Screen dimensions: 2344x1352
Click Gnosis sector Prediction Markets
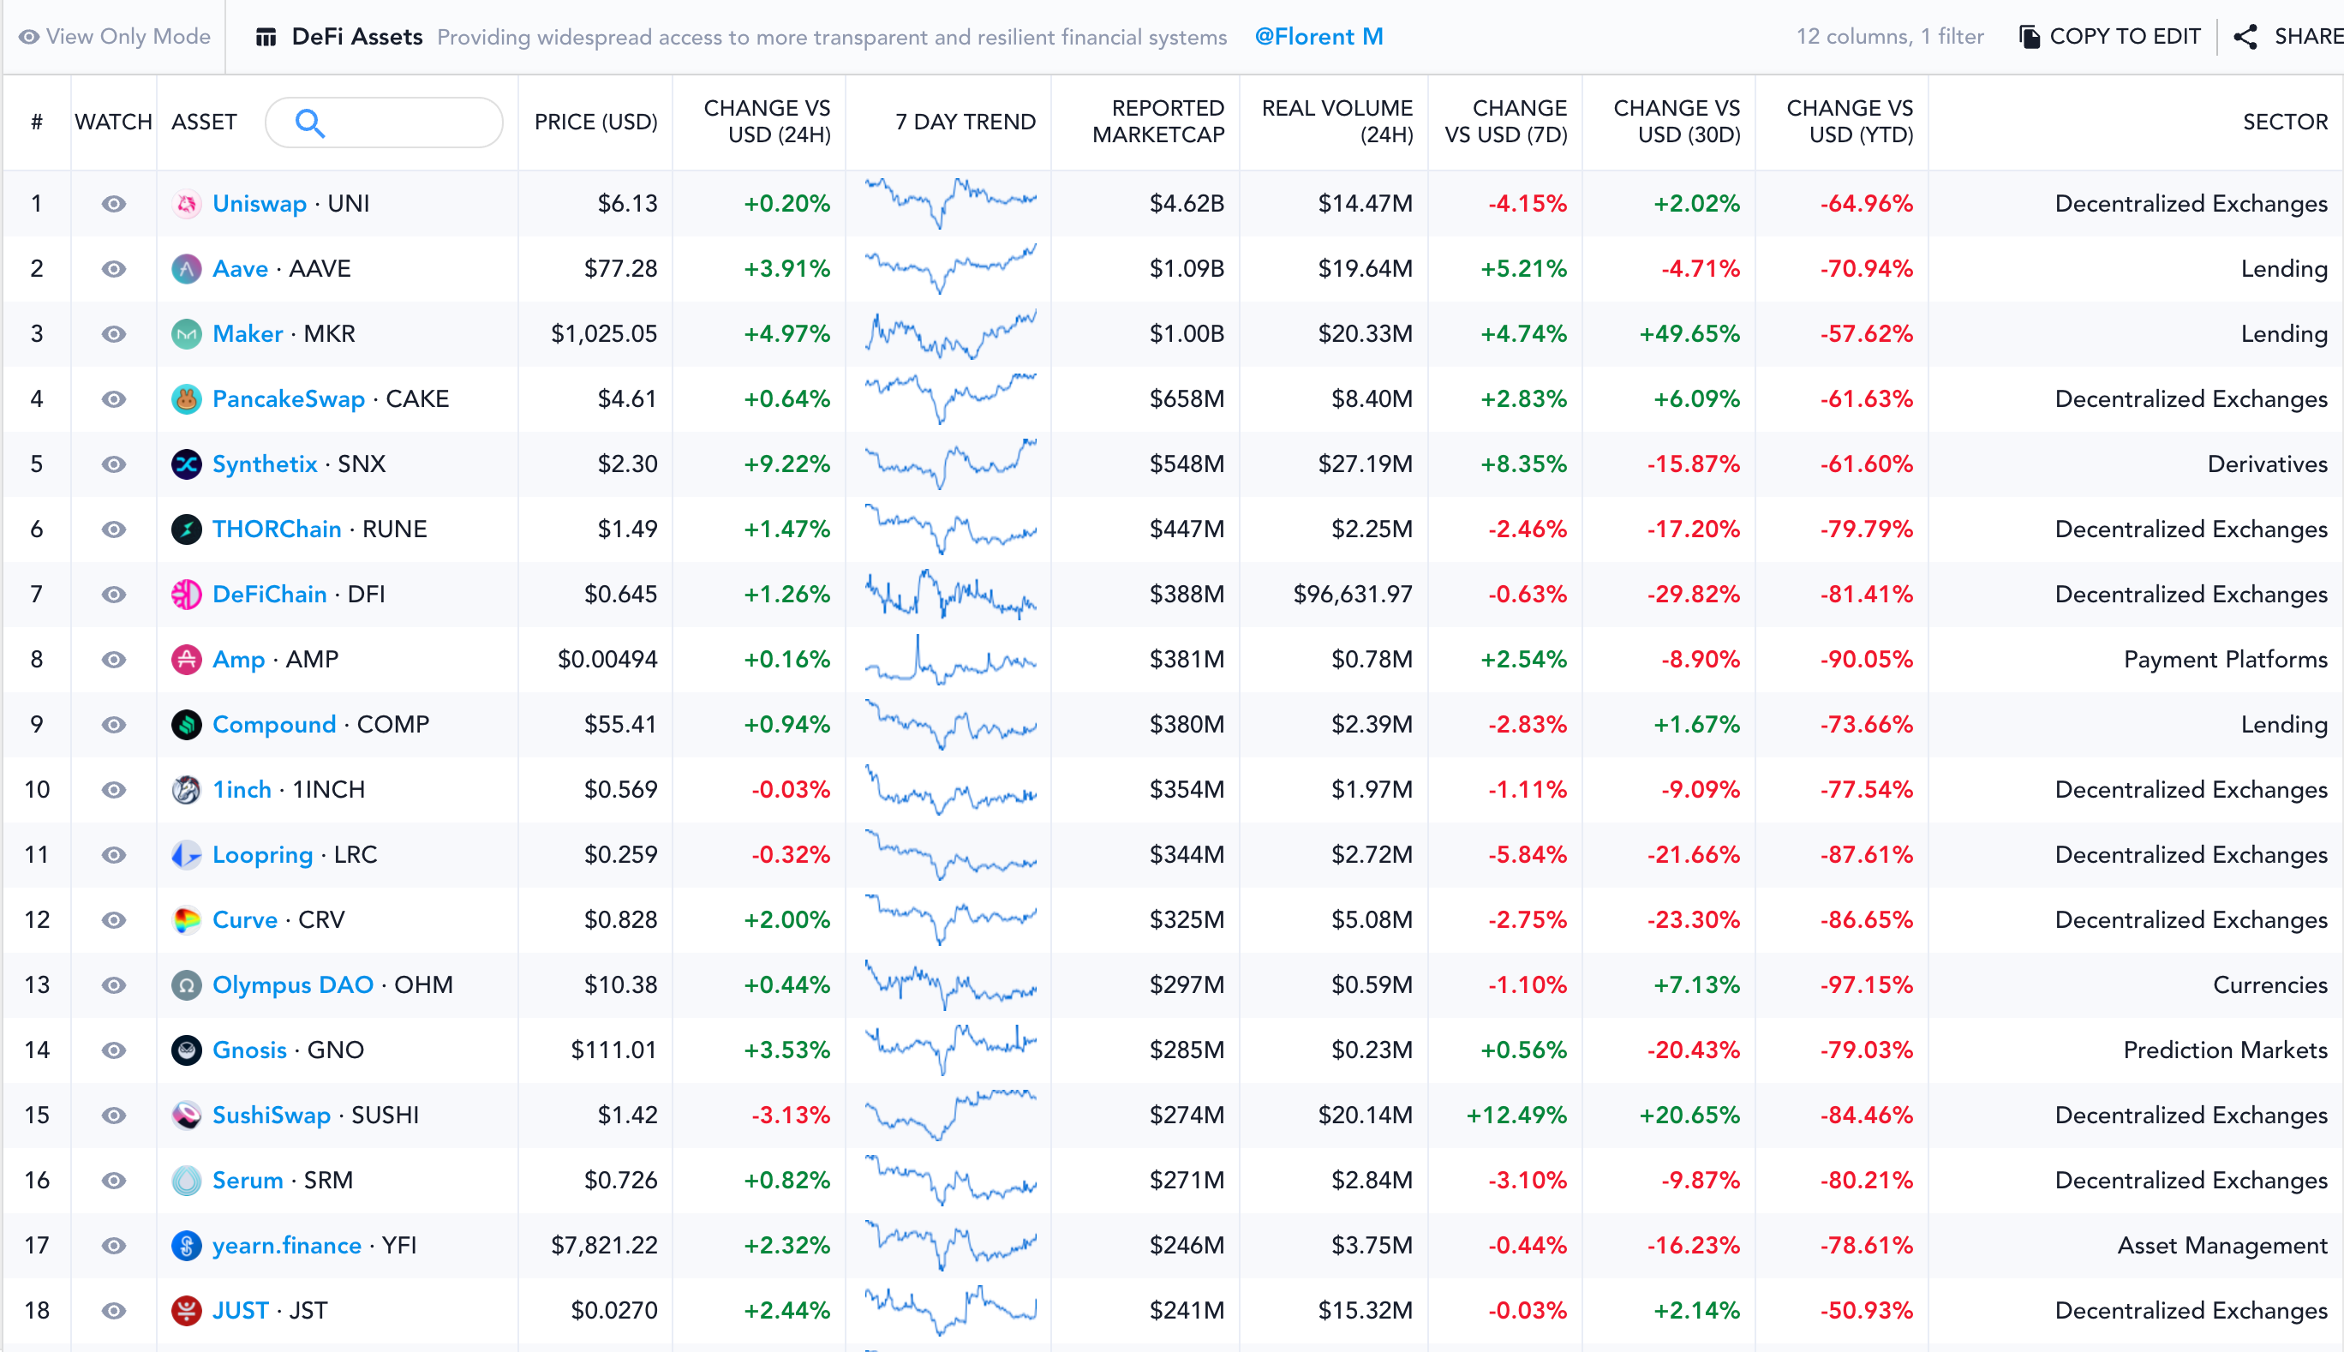pos(2225,1050)
